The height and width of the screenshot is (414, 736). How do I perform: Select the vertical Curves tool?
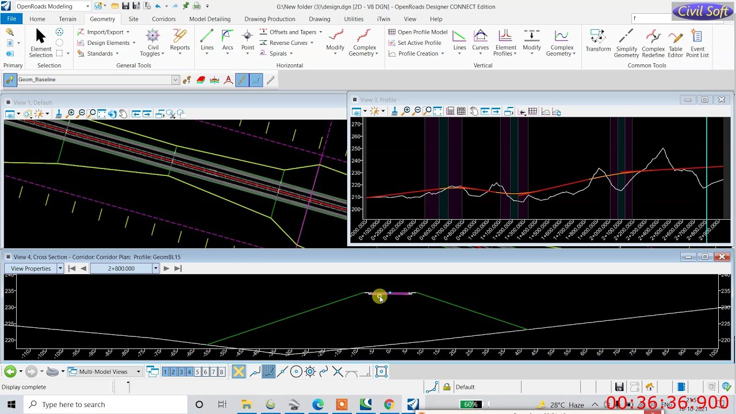coord(480,41)
